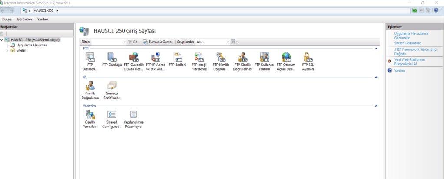The image size is (444, 179).
Task: Open the Görünüm menu
Action: pyautogui.click(x=24, y=20)
